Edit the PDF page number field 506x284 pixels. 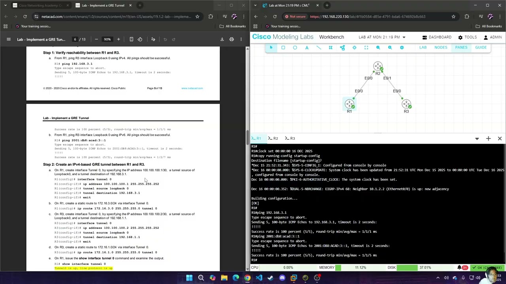click(75, 39)
